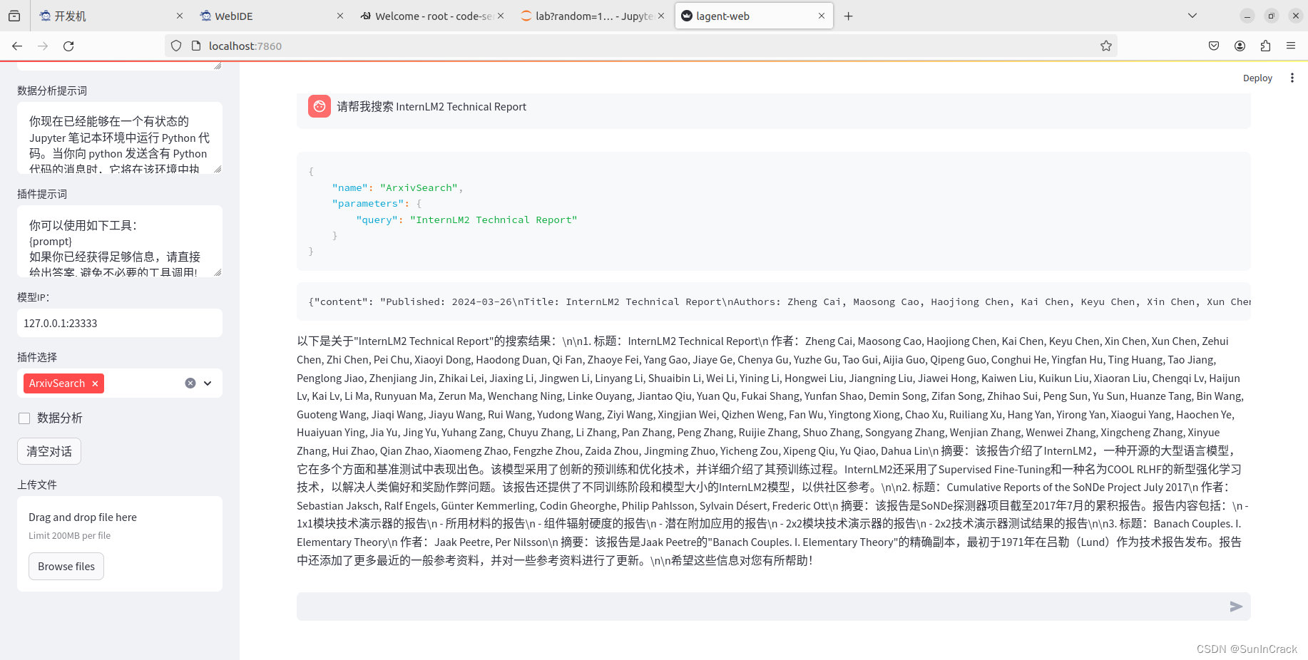
Task: Open the recent tabs view button
Action: point(14,16)
